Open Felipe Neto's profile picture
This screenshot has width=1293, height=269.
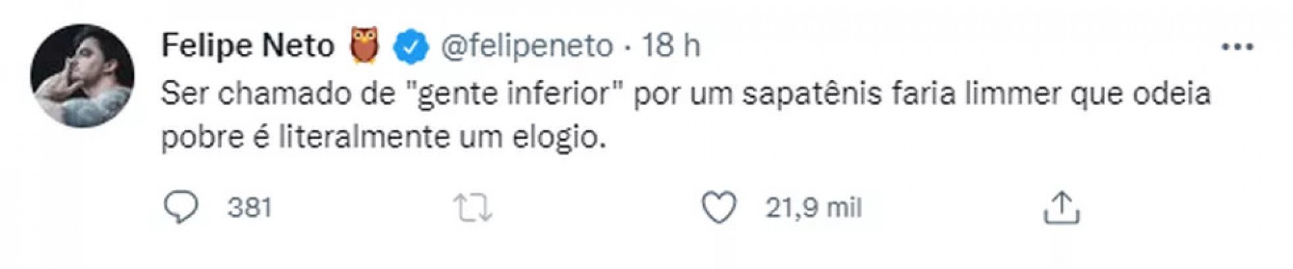(82, 75)
